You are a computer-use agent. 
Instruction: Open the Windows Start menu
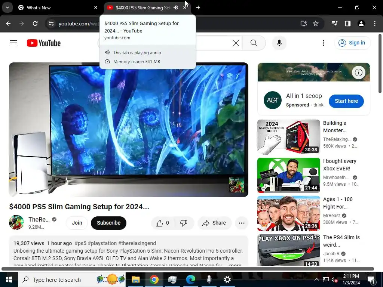tap(9, 280)
